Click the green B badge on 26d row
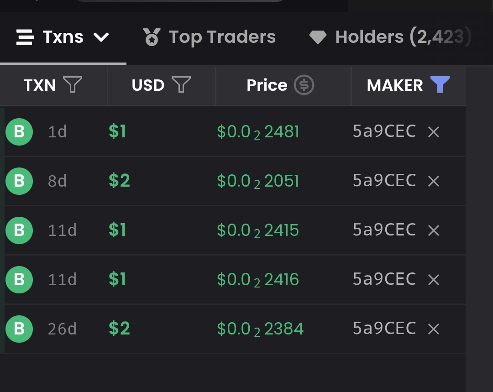Viewport: 493px width, 392px height. click(19, 329)
